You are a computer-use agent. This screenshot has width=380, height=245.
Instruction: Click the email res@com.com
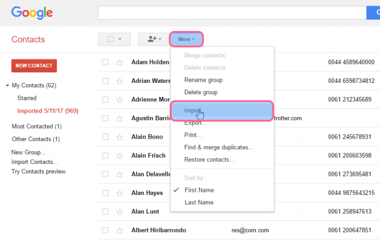click(250, 230)
